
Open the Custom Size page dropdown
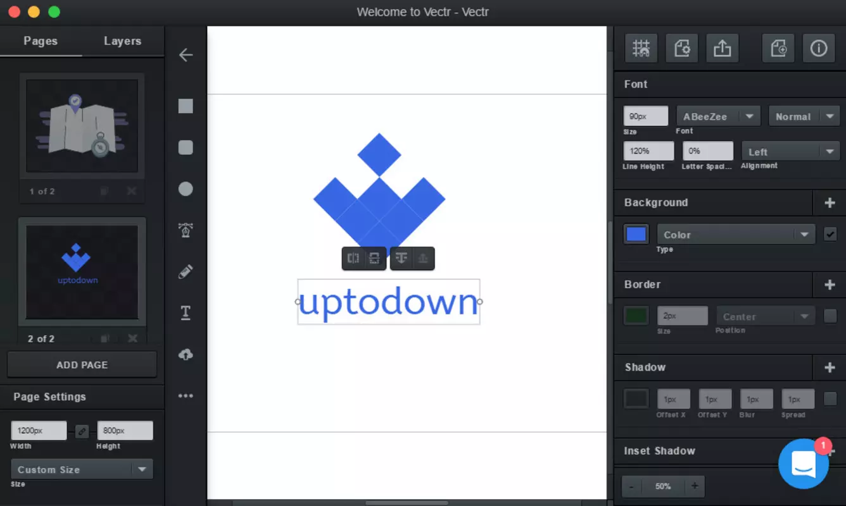click(82, 469)
